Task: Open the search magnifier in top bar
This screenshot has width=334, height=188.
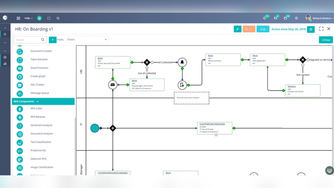Action: click(x=58, y=18)
